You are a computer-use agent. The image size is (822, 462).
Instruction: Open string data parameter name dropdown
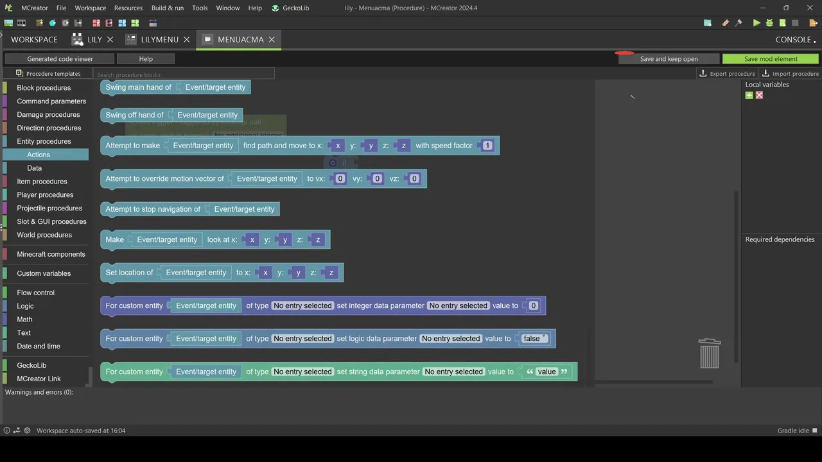point(454,372)
